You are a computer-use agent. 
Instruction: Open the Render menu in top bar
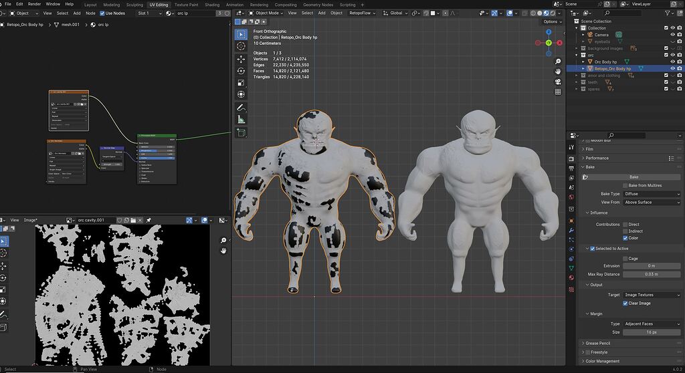click(34, 4)
